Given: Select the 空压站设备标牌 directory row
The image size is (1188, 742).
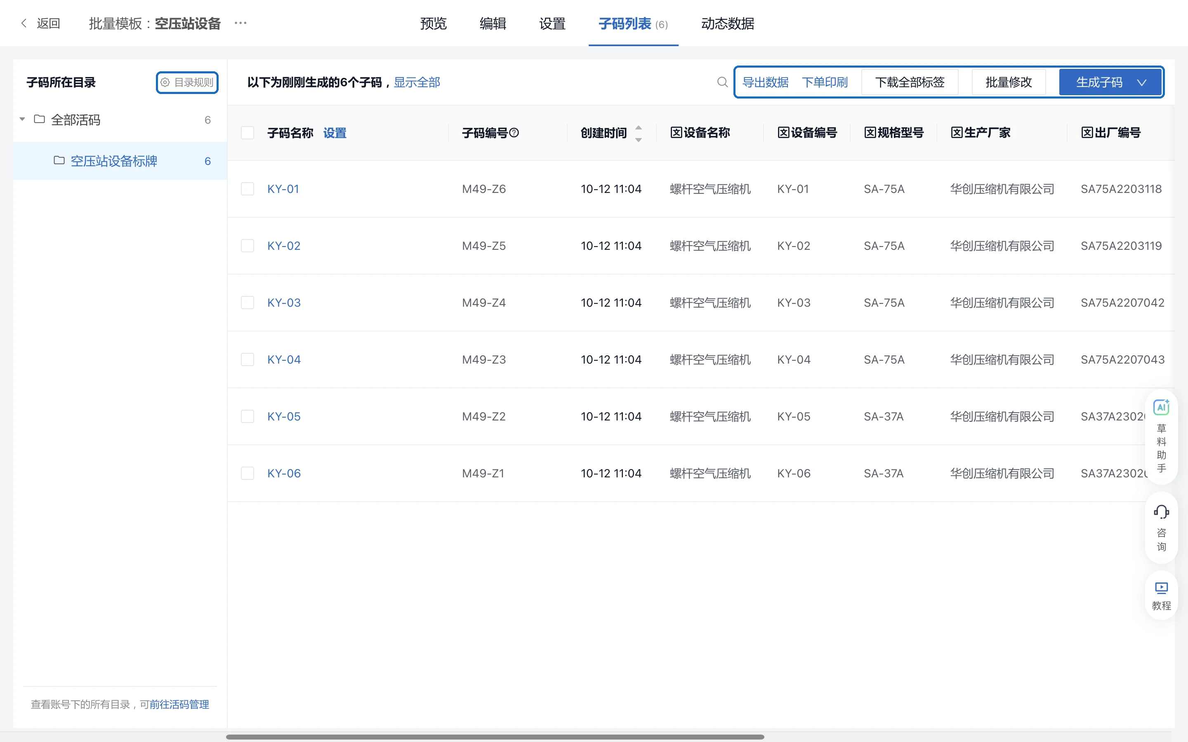Looking at the screenshot, I should tap(120, 161).
